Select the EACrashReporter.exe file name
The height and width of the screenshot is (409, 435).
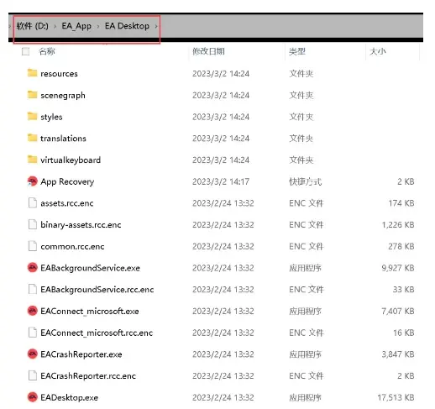81,354
